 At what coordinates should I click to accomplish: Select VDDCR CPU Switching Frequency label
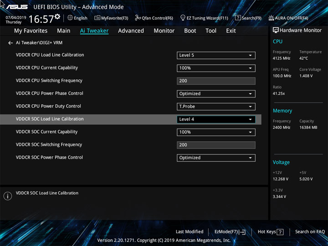point(49,81)
